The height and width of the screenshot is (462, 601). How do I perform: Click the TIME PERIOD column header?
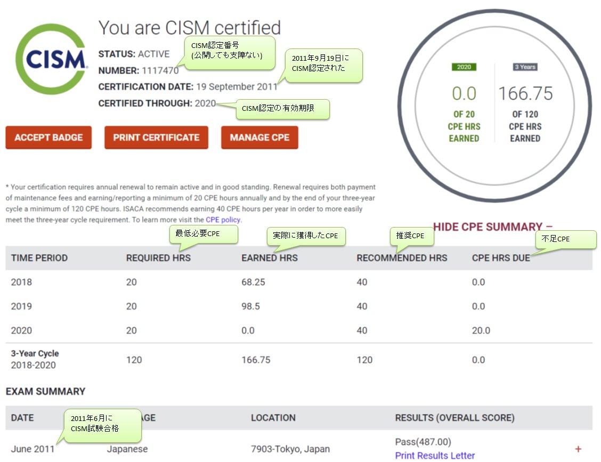pyautogui.click(x=39, y=258)
